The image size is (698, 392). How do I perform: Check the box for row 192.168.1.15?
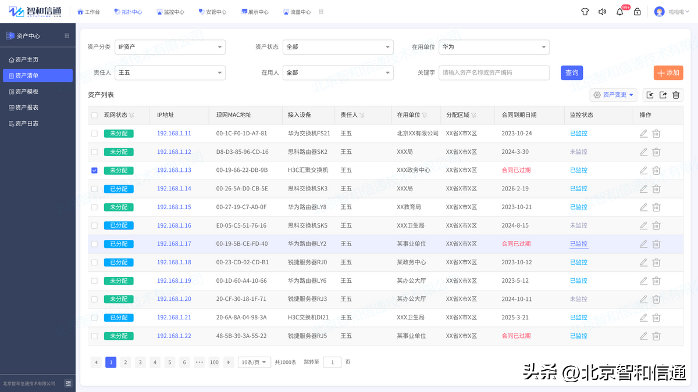tap(94, 207)
